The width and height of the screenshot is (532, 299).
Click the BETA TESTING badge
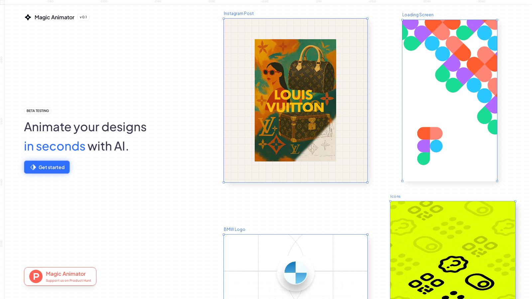(38, 111)
